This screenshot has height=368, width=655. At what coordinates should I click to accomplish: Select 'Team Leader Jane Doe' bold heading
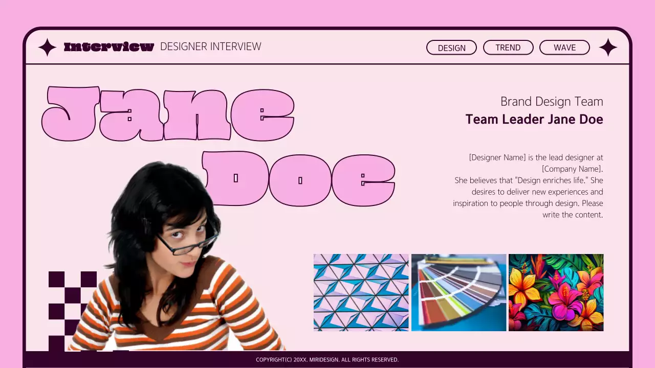[534, 120]
